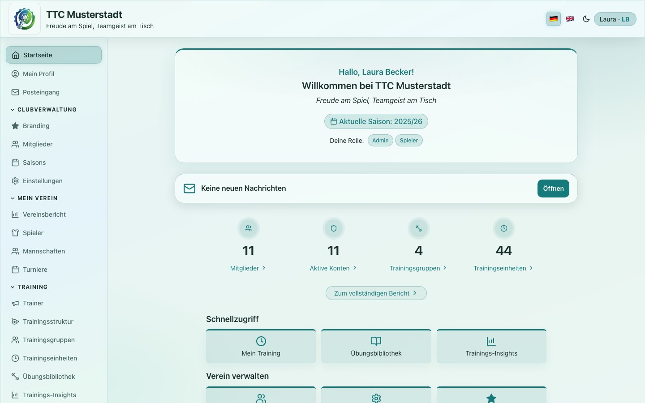Click the Trainer megaphone icon in sidebar

pos(15,303)
